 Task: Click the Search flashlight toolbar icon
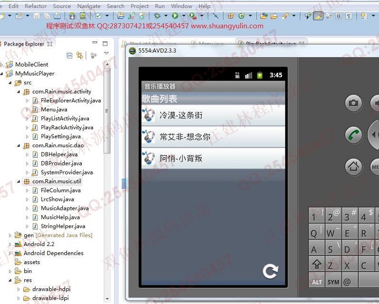tap(285, 16)
